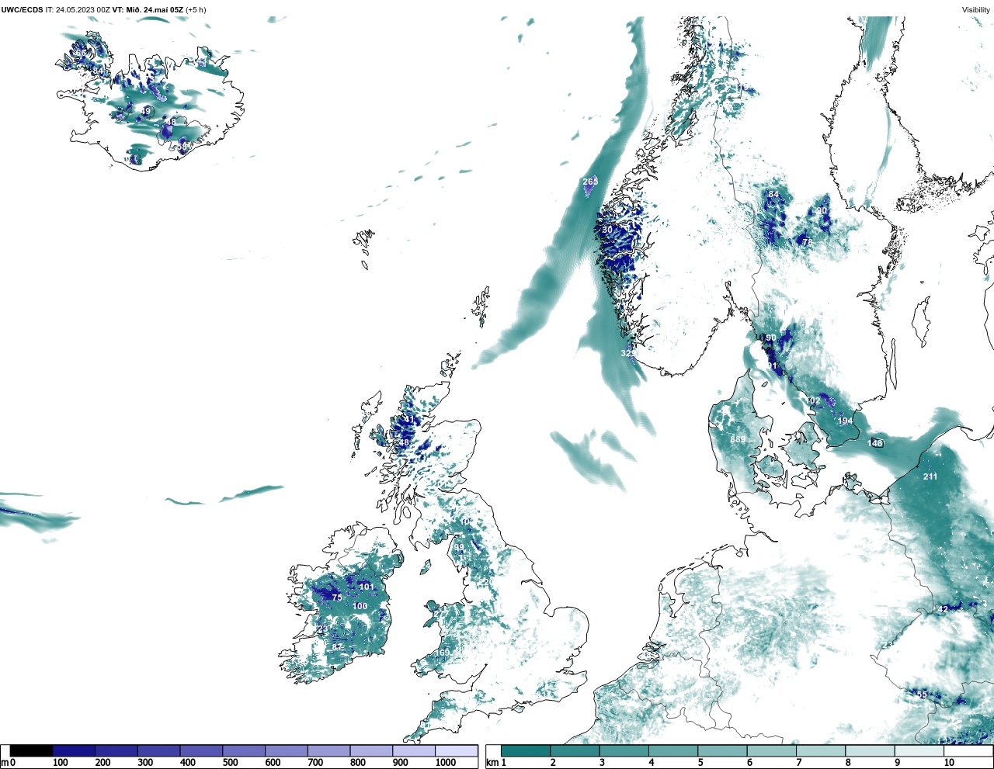Click the legend tick label "1000"

pyautogui.click(x=446, y=763)
